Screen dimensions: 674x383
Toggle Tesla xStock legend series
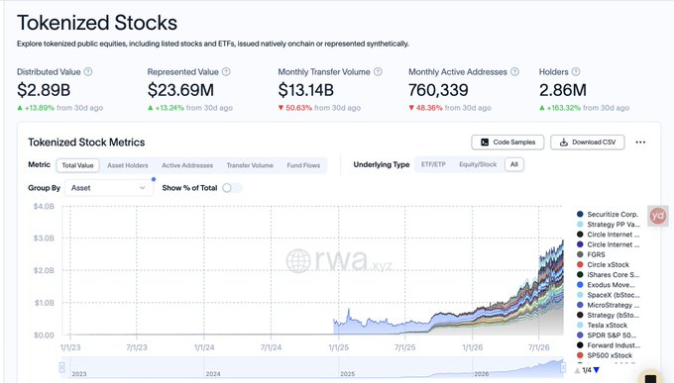603,325
